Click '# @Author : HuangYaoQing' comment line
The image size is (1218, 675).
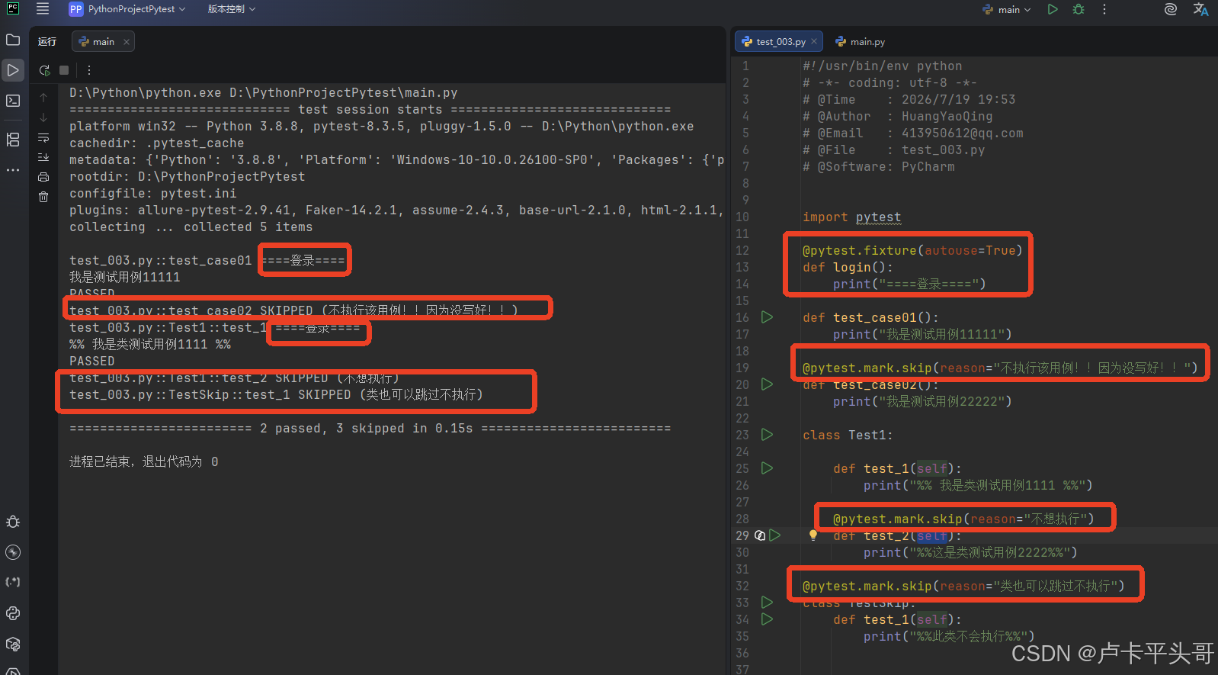point(897,117)
